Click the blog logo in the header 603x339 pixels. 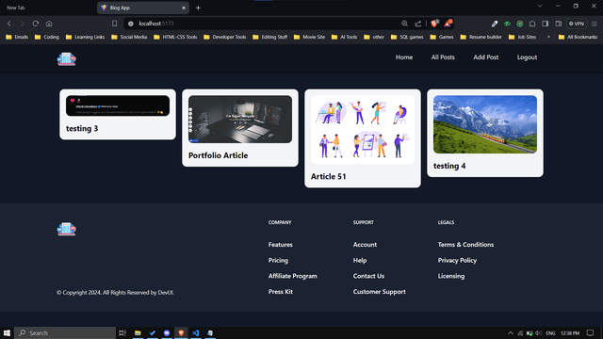point(67,58)
